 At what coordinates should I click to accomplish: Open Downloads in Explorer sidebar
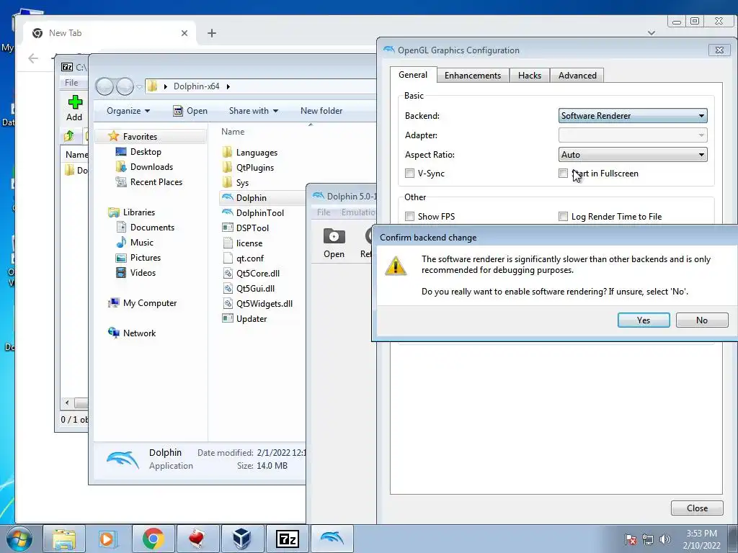tap(151, 167)
